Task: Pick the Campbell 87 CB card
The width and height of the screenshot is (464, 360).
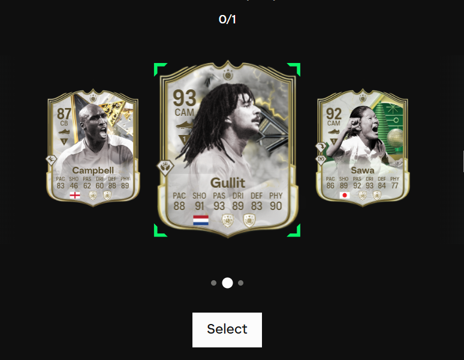Action: 93,147
